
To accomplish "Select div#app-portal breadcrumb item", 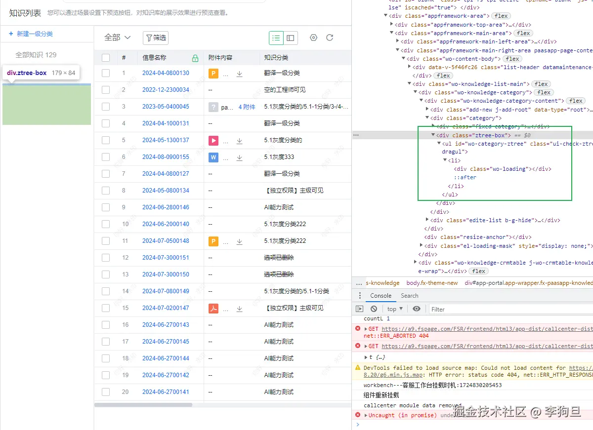I will click(528, 283).
